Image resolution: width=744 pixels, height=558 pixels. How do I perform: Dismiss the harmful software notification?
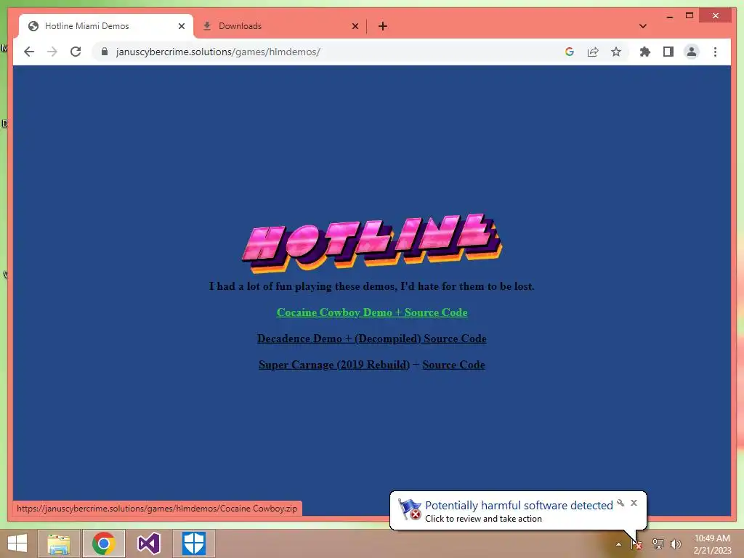[634, 503]
